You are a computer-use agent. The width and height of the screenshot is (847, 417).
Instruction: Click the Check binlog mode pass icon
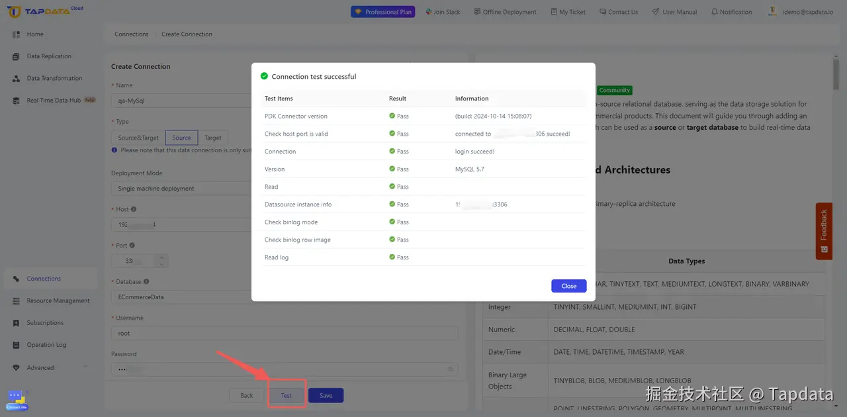click(x=392, y=222)
